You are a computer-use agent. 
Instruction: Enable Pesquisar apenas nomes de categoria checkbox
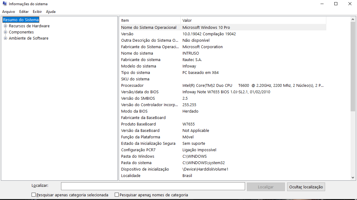[x=117, y=195]
